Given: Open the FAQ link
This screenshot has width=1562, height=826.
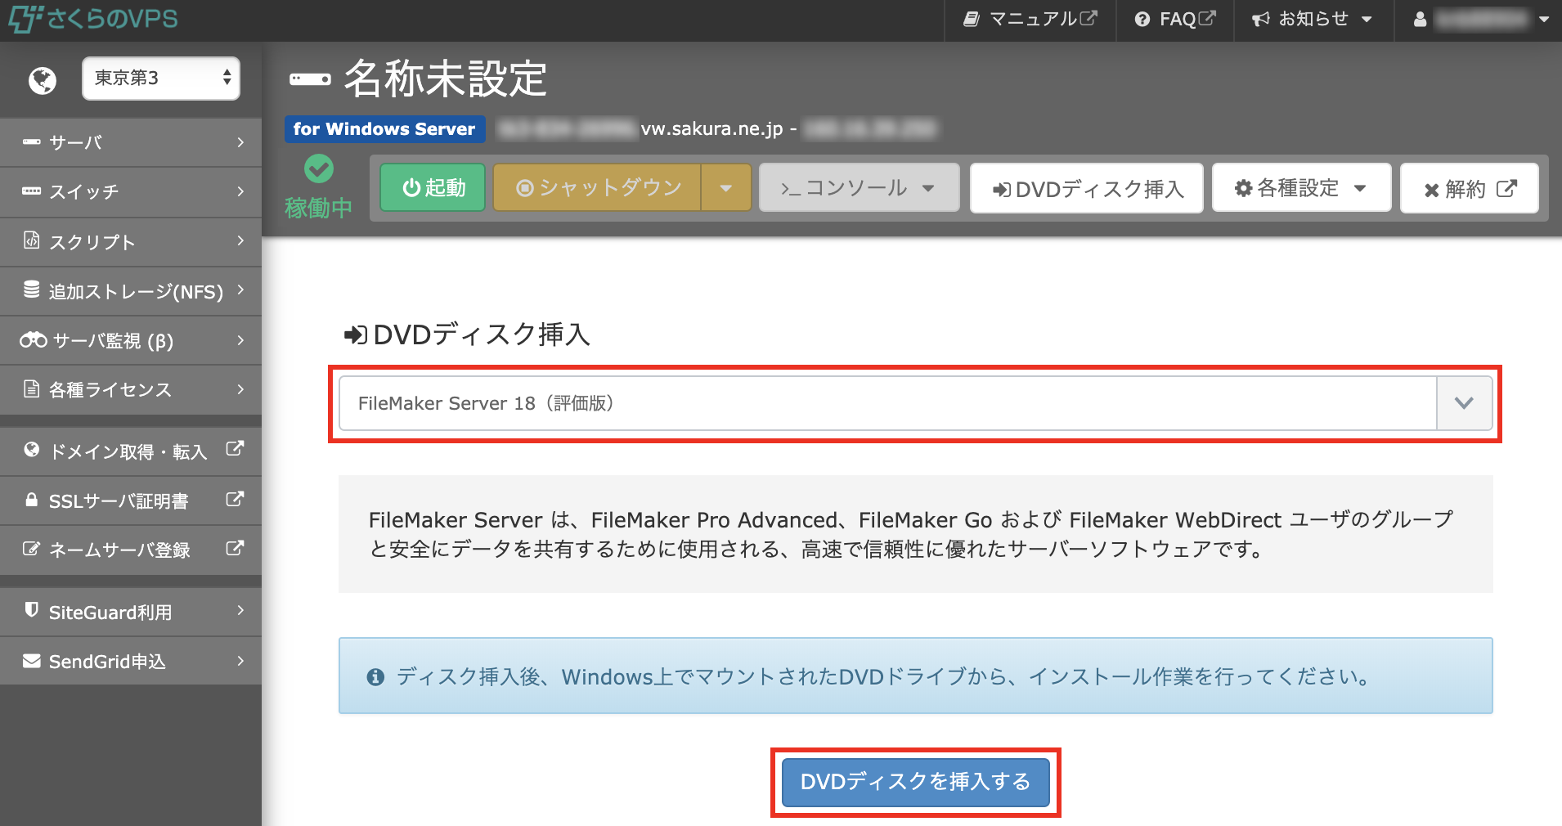Looking at the screenshot, I should [1175, 19].
